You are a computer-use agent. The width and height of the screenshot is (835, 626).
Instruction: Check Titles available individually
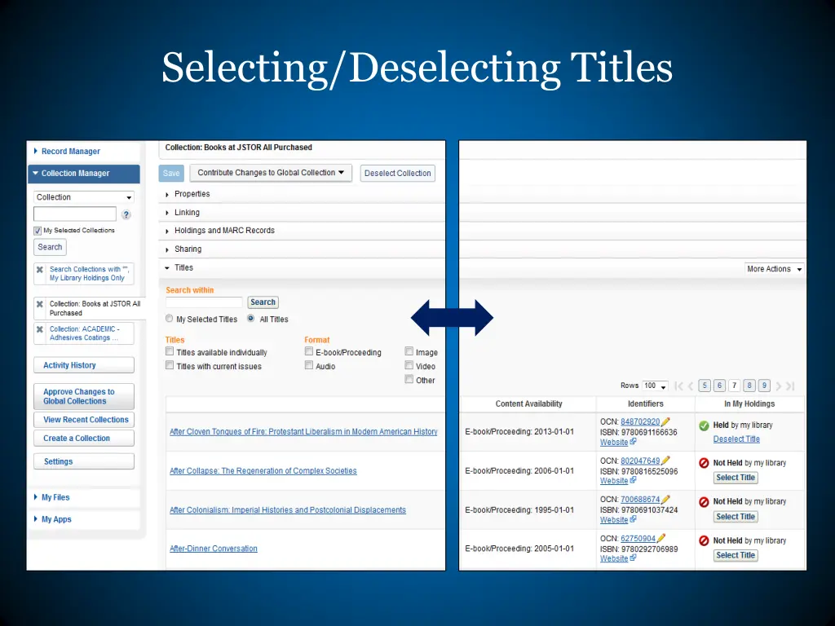tap(170, 352)
